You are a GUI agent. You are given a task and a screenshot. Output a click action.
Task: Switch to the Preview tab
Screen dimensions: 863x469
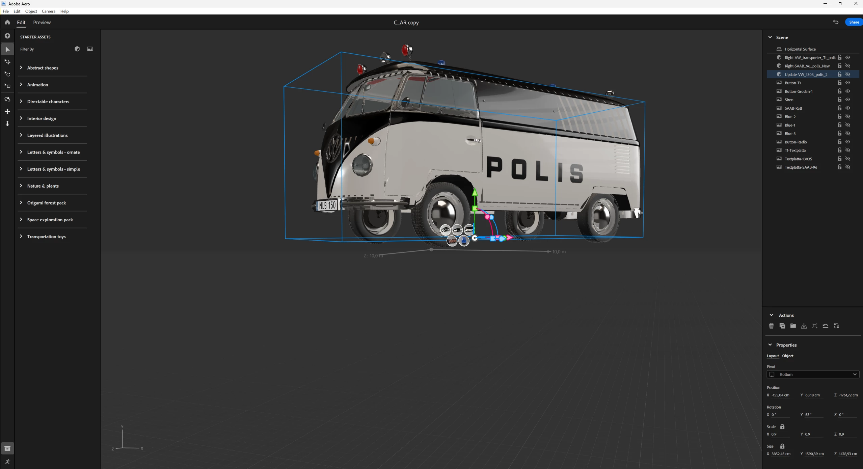(x=42, y=23)
